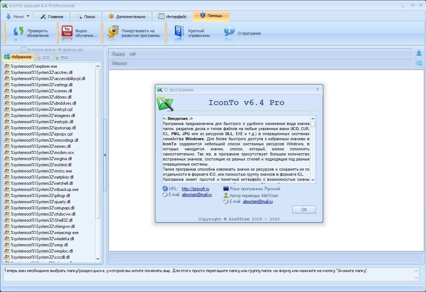Viewport: 426px width, 292px height.
Task: Select System32\inetcpl.cpl entry
Action: click(x=42, y=109)
